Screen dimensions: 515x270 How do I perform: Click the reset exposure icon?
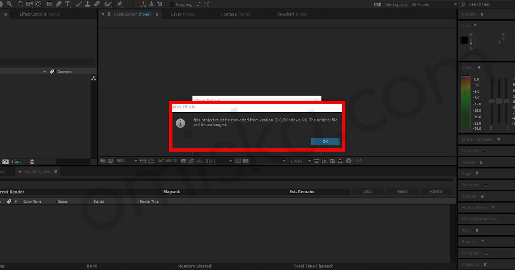point(348,161)
